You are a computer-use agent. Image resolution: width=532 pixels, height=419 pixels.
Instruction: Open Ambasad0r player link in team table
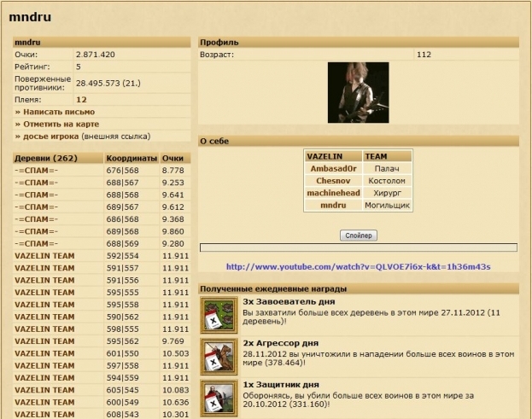click(x=334, y=169)
